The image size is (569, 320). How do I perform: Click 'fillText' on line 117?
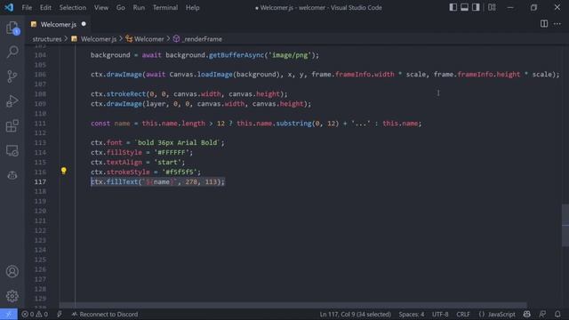(x=122, y=181)
